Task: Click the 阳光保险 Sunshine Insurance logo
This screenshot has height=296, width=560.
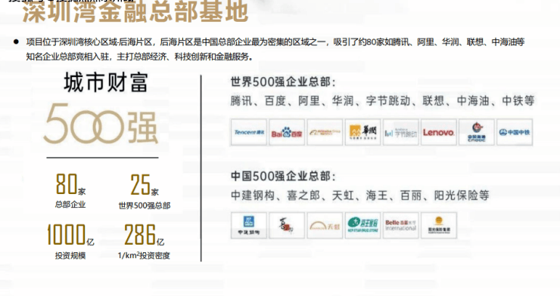Action: click(x=439, y=226)
